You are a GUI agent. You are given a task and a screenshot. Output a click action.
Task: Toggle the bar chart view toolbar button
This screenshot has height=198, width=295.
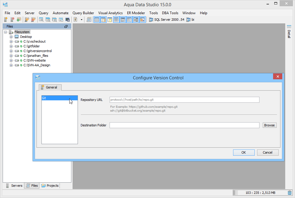[142, 20]
